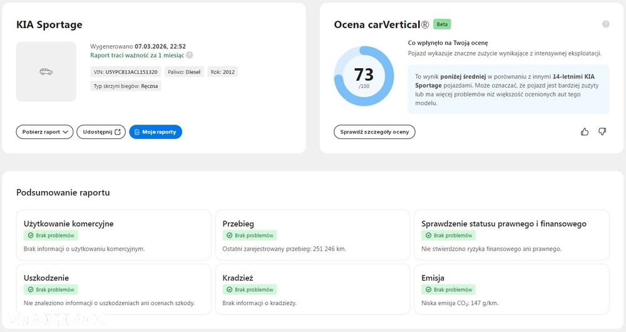
Task: Click the thumbs down rating icon
Action: (x=602, y=132)
